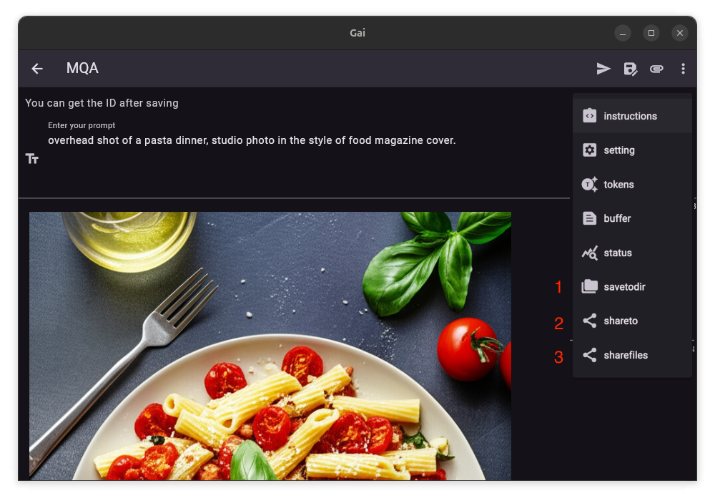Click the back arrow beside MQA
This screenshot has width=715, height=501.
click(x=37, y=69)
